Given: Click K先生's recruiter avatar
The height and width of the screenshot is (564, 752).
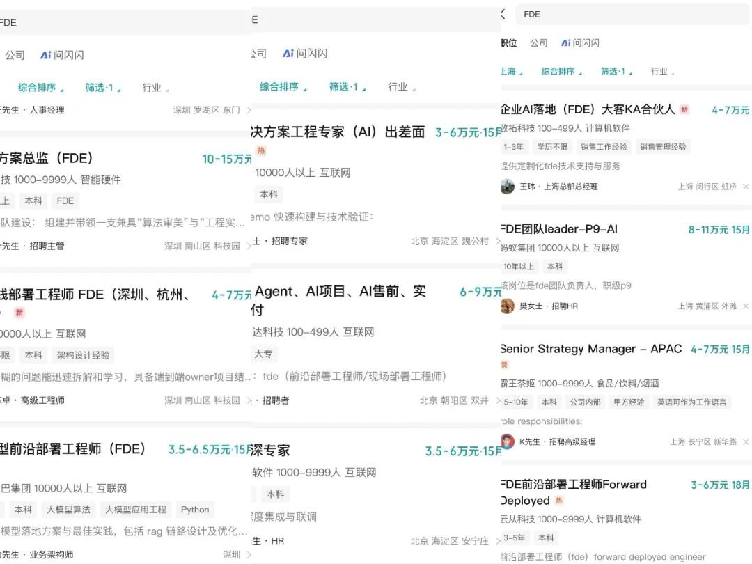Looking at the screenshot, I should coord(508,441).
